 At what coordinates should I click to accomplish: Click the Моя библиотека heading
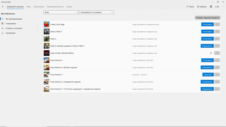coord(8,14)
